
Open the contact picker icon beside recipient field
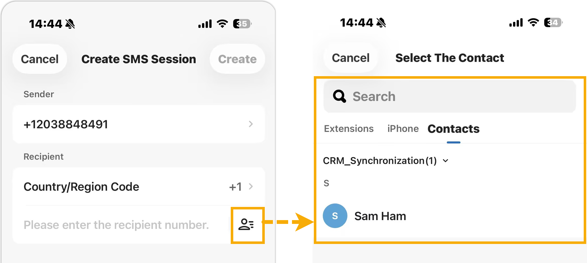246,224
